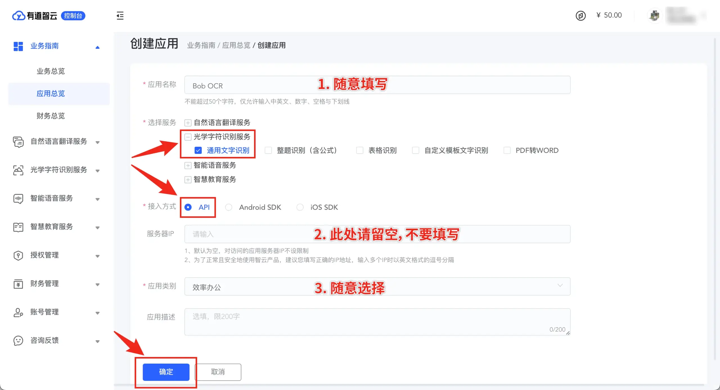720x390 pixels.
Task: Expand the 授权管理 sidebar arrow
Action: (x=98, y=256)
